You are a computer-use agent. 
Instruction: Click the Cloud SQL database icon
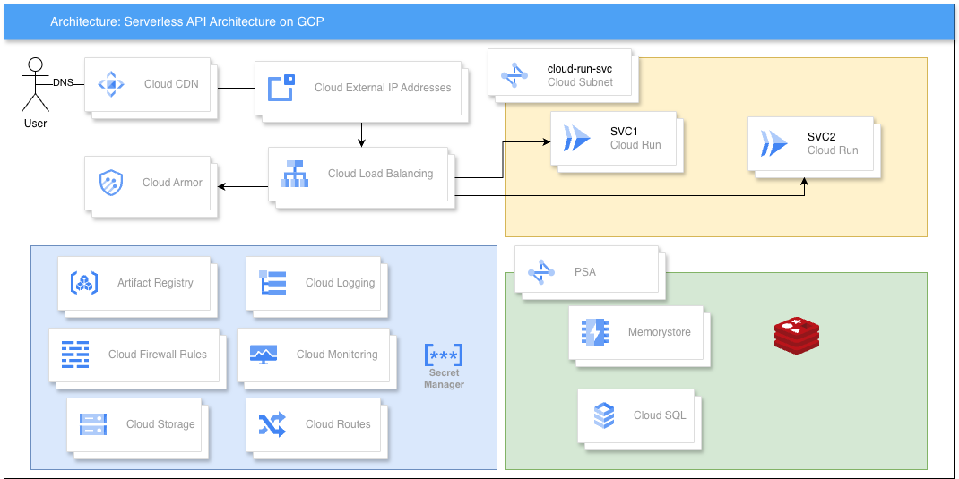604,415
